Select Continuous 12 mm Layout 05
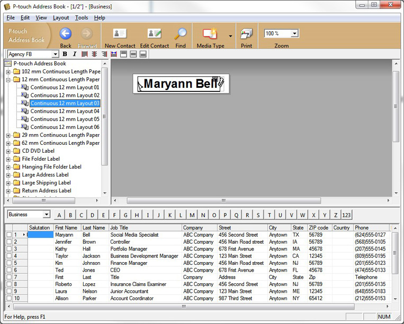The image size is (404, 324). (x=65, y=119)
